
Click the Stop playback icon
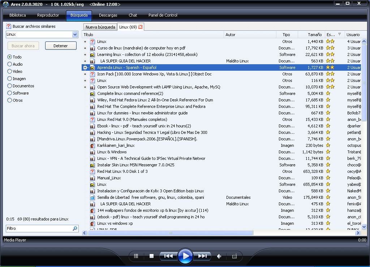tap(152, 256)
